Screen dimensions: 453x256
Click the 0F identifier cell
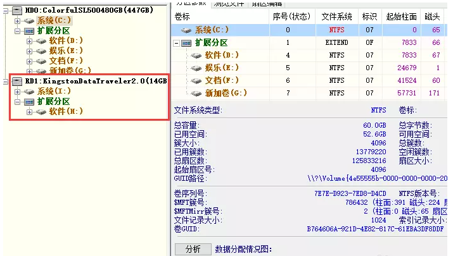369,43
